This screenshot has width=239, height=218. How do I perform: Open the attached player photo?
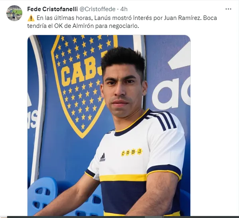point(109,126)
